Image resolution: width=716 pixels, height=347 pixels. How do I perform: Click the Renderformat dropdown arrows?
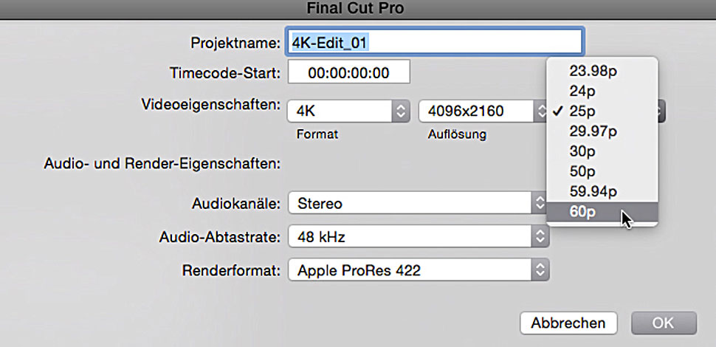pos(540,270)
